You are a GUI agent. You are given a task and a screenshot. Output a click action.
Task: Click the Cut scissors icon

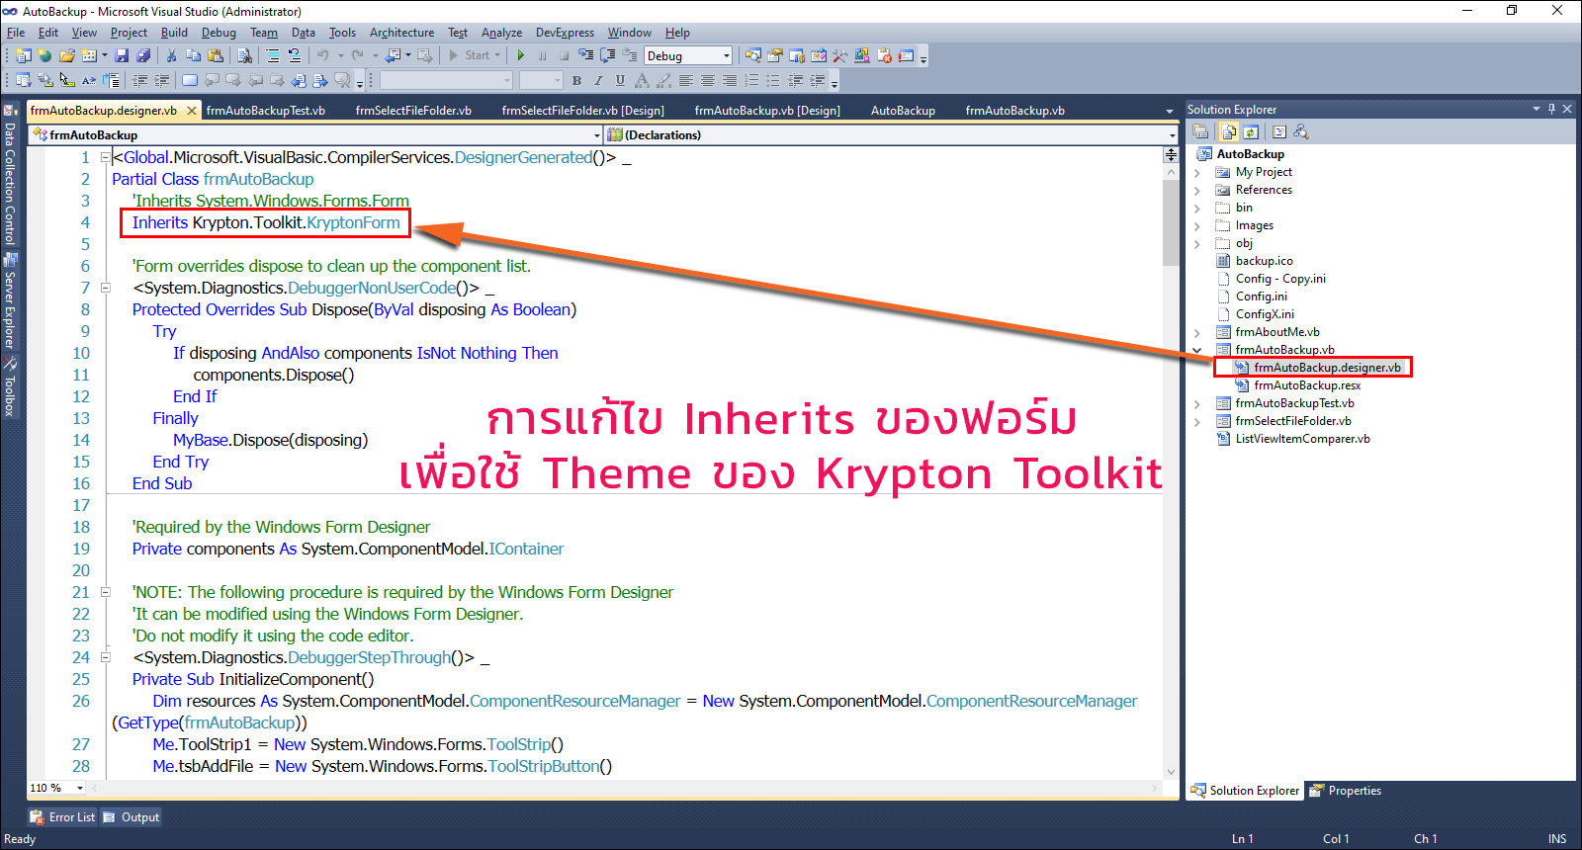coord(171,56)
